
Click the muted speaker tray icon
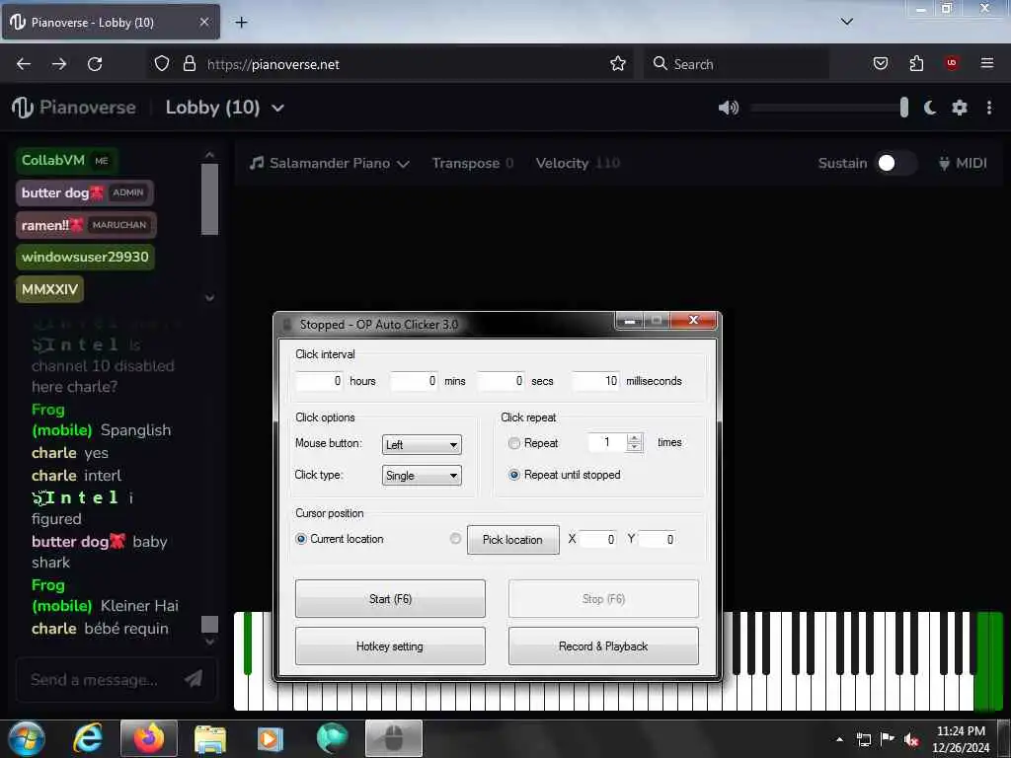[x=910, y=739]
